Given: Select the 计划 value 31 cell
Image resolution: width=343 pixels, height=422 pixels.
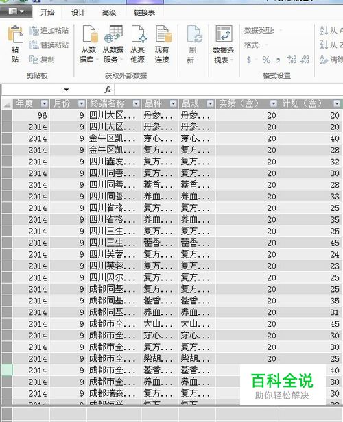Looking at the screenshot, I should pyautogui.click(x=310, y=312).
